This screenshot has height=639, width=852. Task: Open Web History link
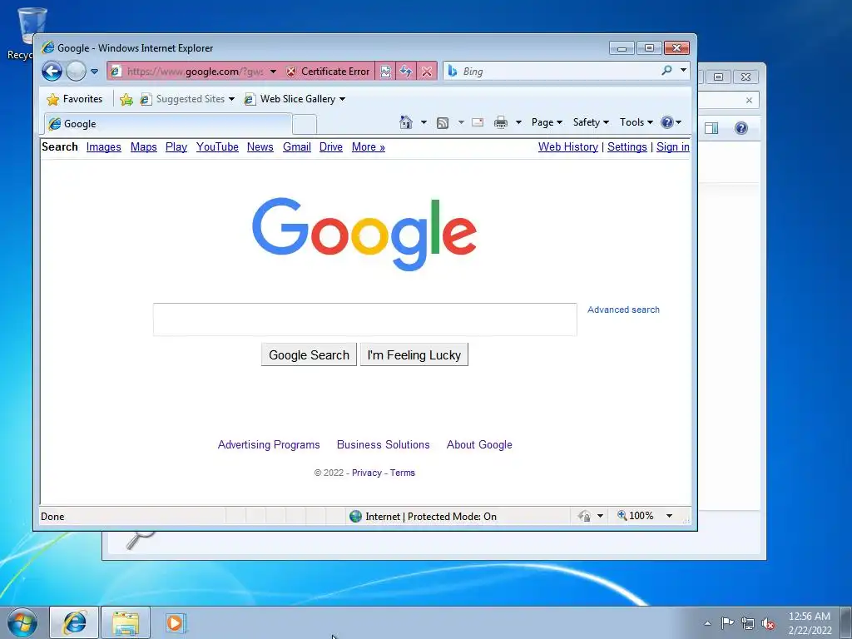(x=567, y=146)
